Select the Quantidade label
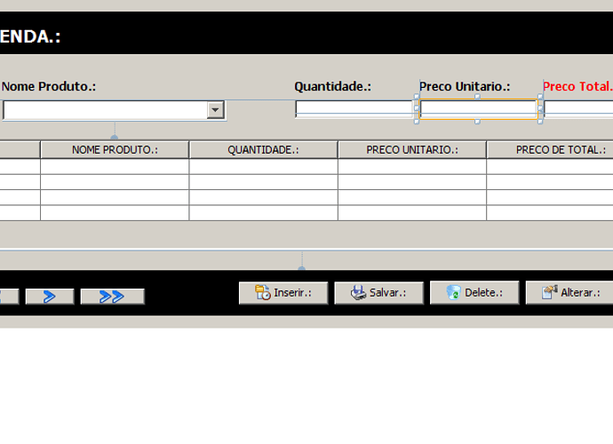Viewport: 613px width, 444px height. coord(332,86)
